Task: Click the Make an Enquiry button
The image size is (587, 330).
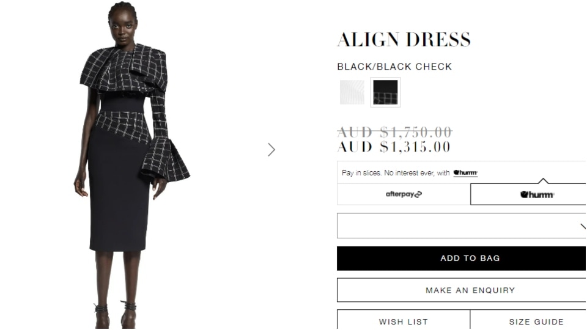Action: pos(462,290)
